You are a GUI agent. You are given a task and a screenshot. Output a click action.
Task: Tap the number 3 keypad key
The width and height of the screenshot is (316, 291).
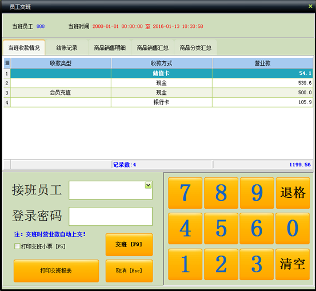click(x=257, y=264)
